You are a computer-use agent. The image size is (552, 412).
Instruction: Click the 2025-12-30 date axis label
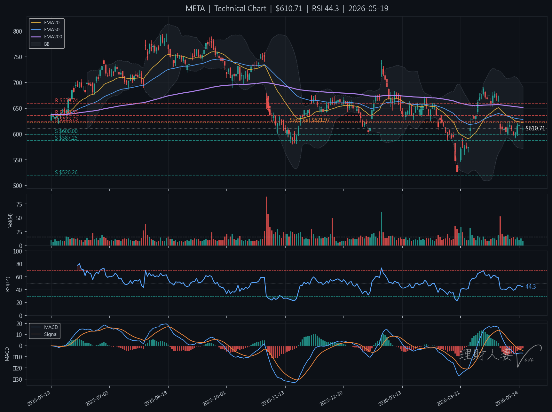click(331, 398)
